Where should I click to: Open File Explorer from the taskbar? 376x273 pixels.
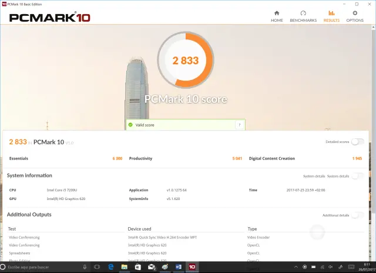(x=124, y=267)
